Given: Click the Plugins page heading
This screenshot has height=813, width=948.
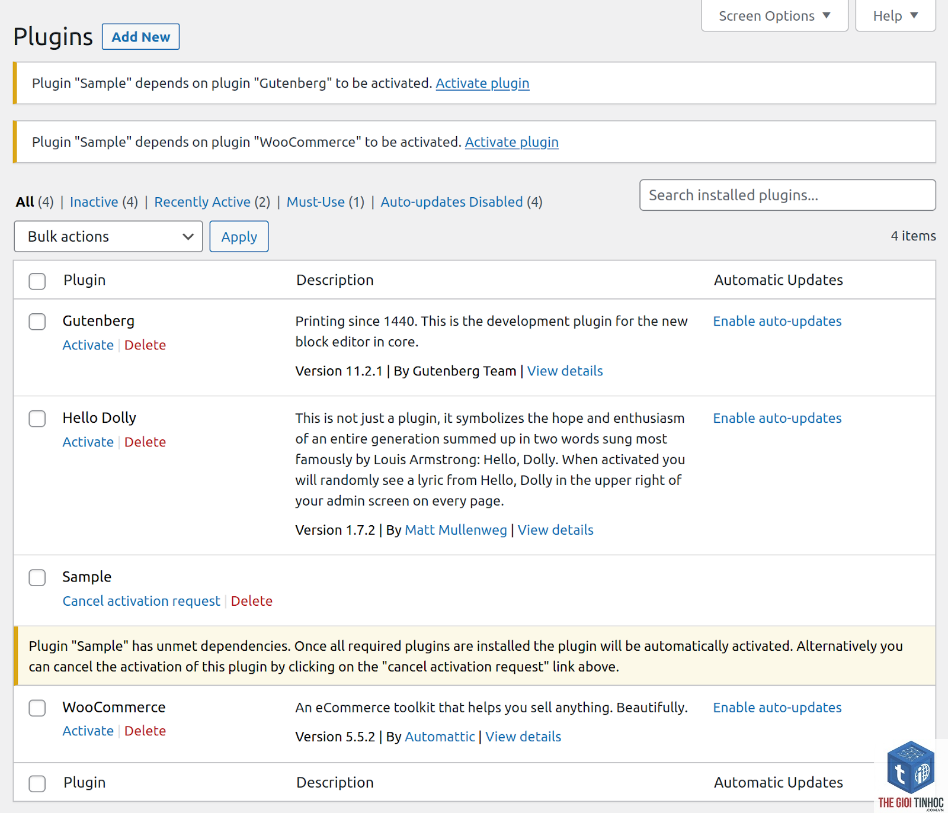Looking at the screenshot, I should (53, 37).
